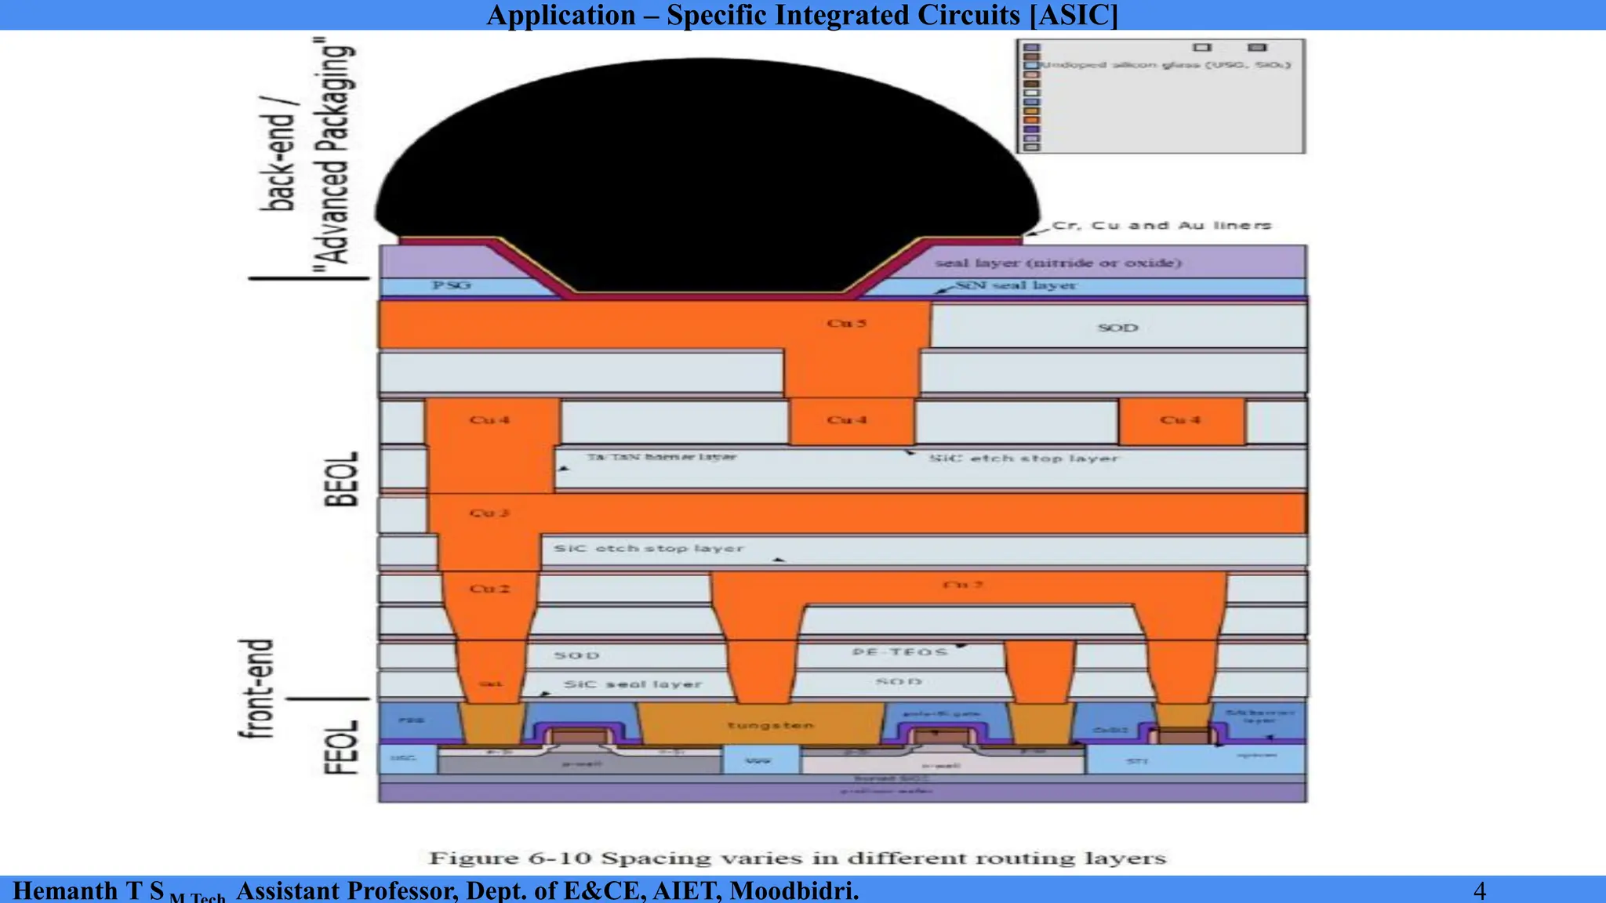Click the footer author text 'Hemanth T S'
This screenshot has height=903, width=1606.
89,891
